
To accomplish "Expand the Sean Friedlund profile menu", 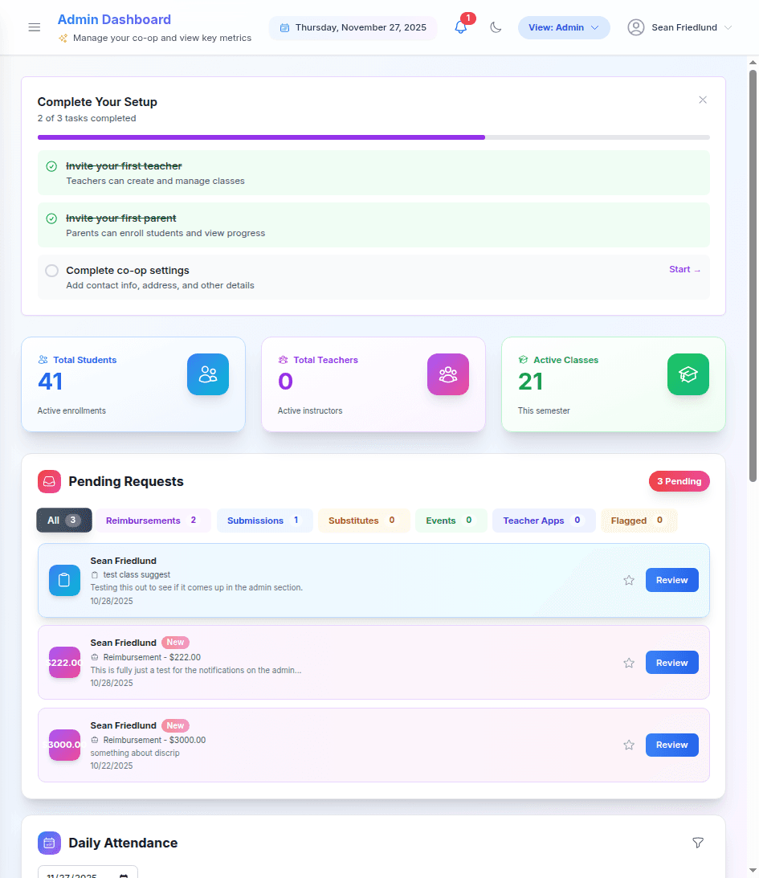I will point(679,27).
